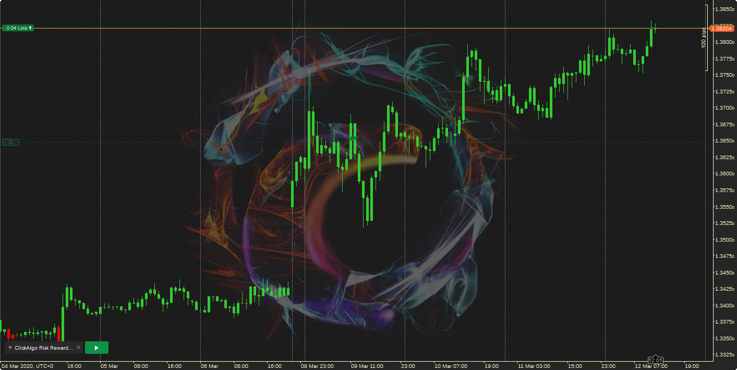Click the 11 Mar 03:00 time label
Viewport: 737px width, 370px height.
click(x=534, y=366)
